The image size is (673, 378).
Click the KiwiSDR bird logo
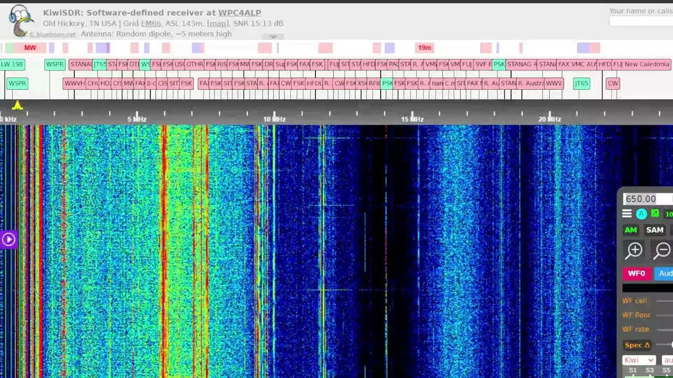pyautogui.click(x=20, y=20)
